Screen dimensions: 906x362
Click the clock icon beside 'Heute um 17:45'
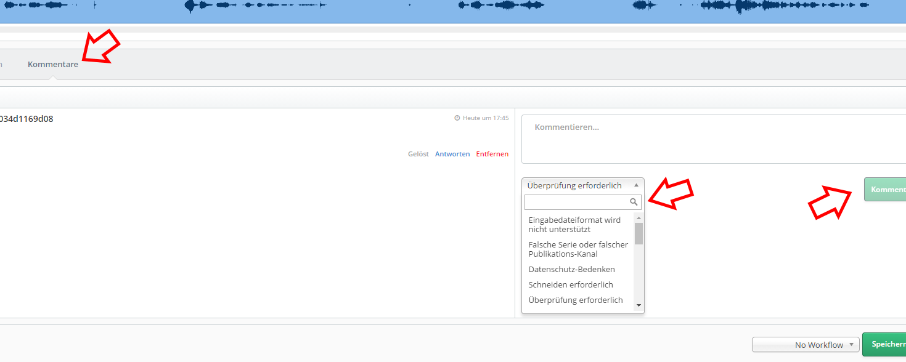pos(457,118)
